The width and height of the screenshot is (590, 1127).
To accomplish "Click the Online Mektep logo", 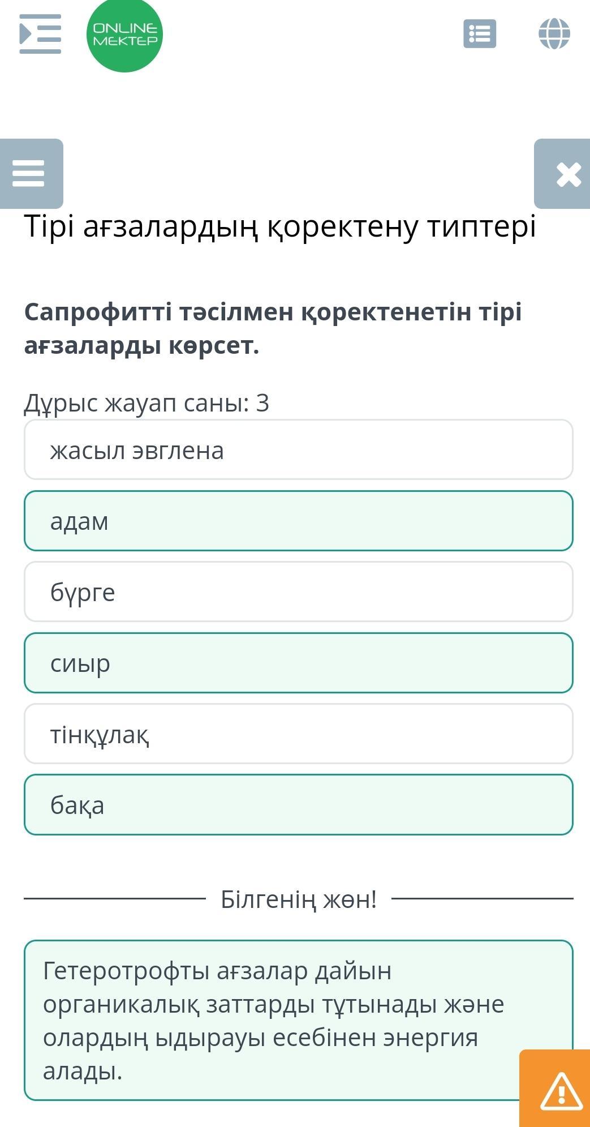I will pyautogui.click(x=124, y=35).
